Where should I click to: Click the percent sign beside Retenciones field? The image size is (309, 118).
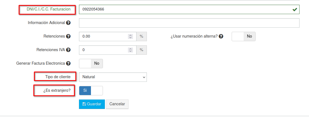coord(142,36)
